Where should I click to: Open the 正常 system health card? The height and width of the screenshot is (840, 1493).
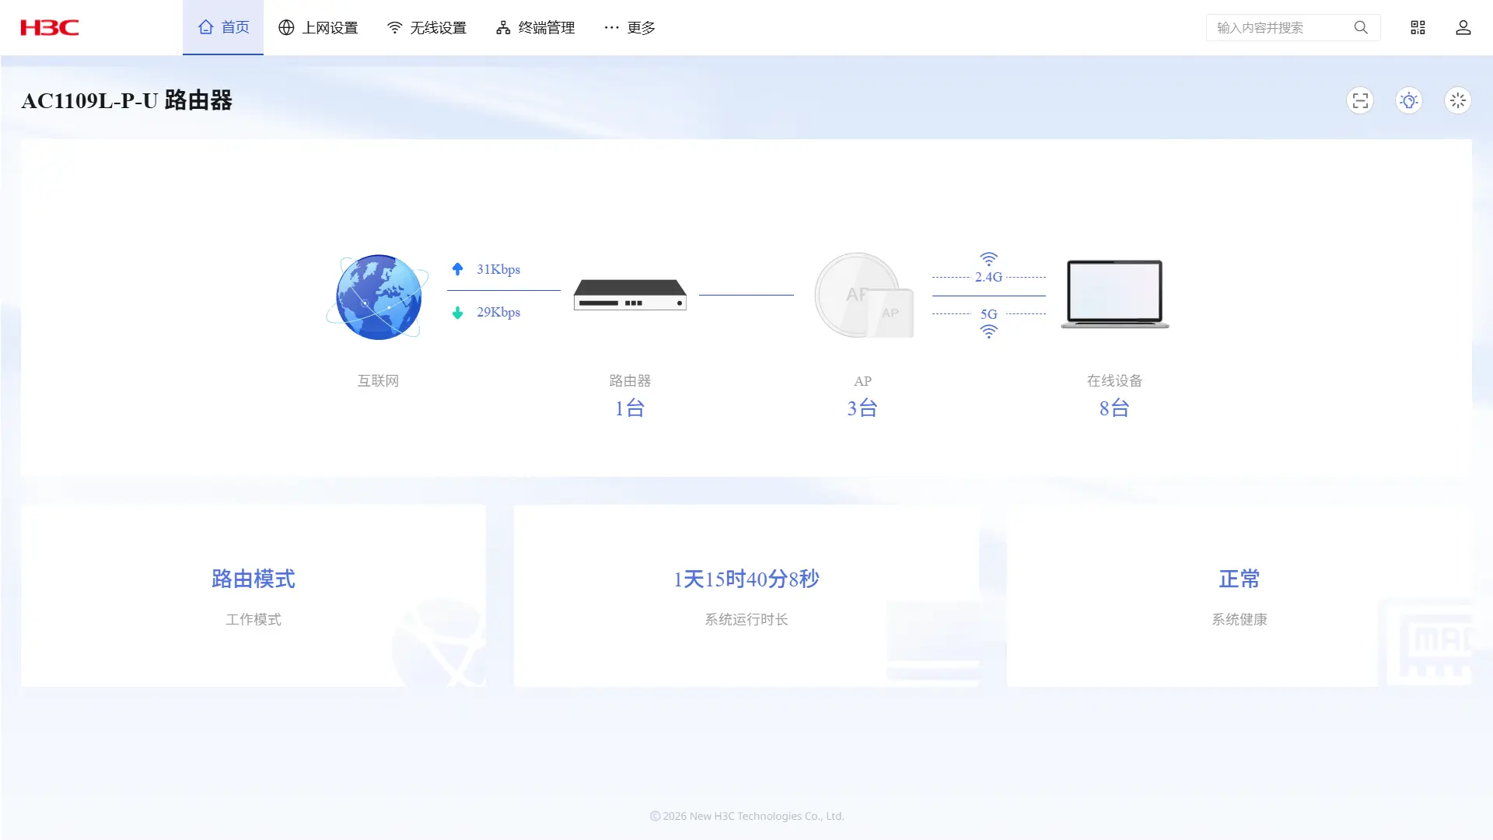pyautogui.click(x=1240, y=595)
